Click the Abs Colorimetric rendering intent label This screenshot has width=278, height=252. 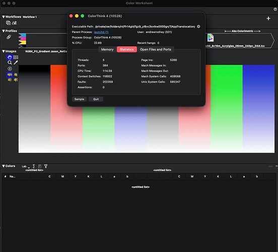(242, 31)
